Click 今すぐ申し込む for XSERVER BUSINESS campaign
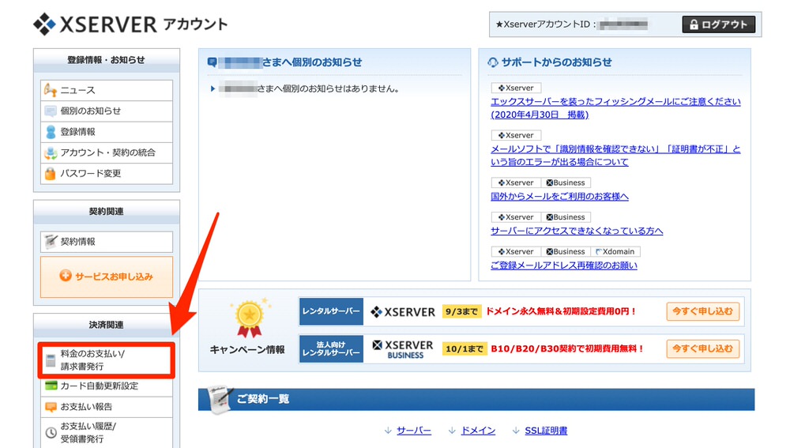Image resolution: width=790 pixels, height=448 pixels. pos(703,348)
